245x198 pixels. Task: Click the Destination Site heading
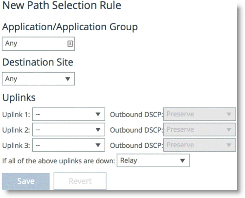(x=38, y=62)
